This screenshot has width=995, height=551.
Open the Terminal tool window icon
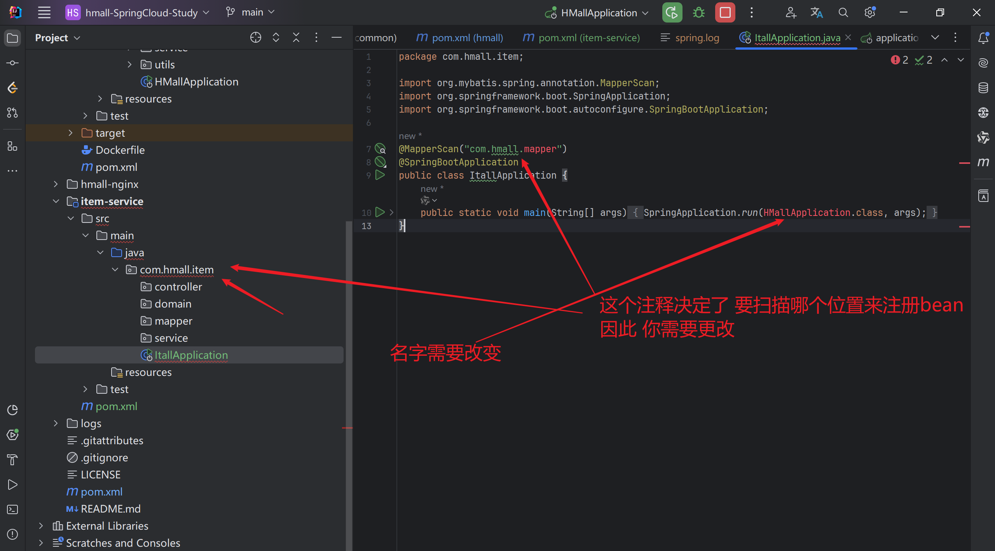tap(12, 509)
